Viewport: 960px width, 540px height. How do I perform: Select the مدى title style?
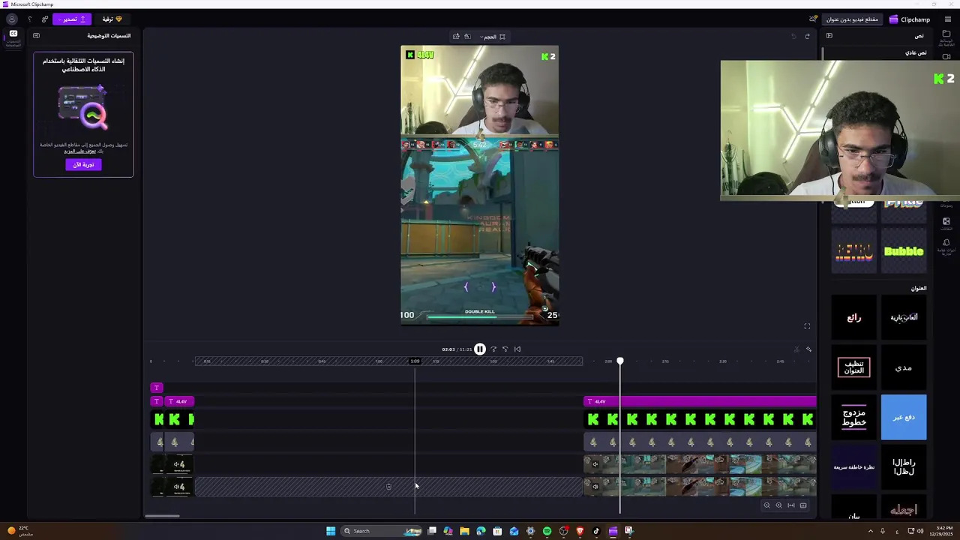(904, 367)
